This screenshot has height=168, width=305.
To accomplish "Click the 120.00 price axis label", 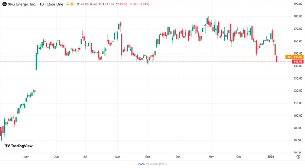I will pyautogui.click(x=298, y=91).
